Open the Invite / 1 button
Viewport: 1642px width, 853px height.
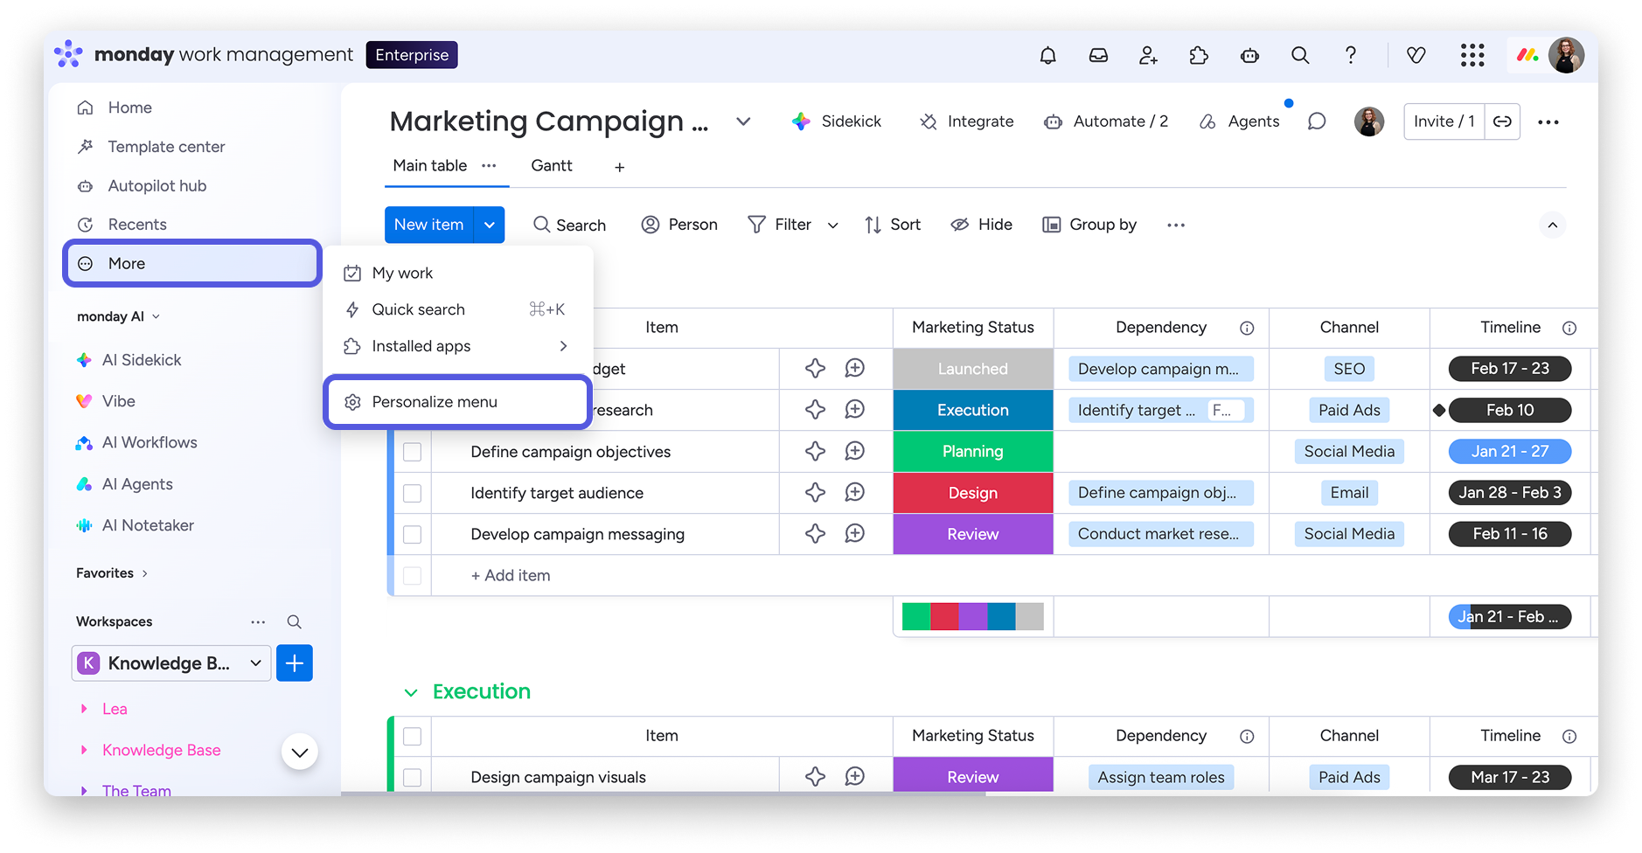(1444, 121)
